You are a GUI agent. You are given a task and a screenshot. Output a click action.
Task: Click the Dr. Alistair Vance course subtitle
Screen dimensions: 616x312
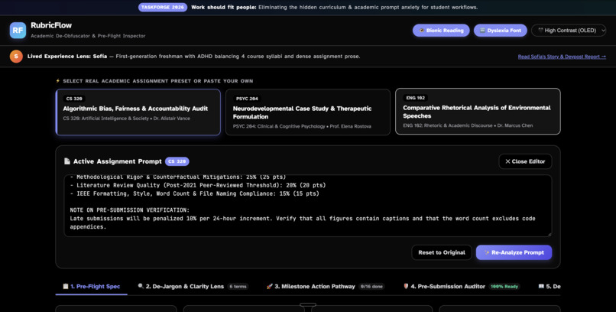coord(127,119)
